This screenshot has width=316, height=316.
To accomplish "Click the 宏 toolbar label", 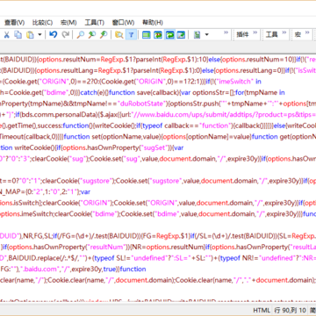I will [x=298, y=34].
